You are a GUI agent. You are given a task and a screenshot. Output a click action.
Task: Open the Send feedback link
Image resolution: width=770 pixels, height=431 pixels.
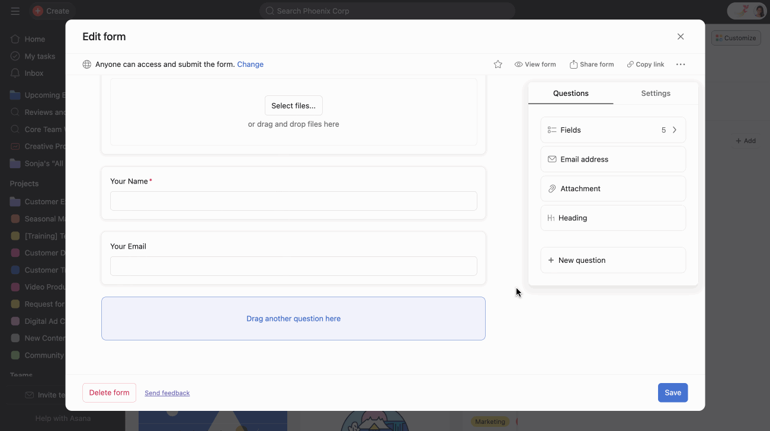[167, 393]
